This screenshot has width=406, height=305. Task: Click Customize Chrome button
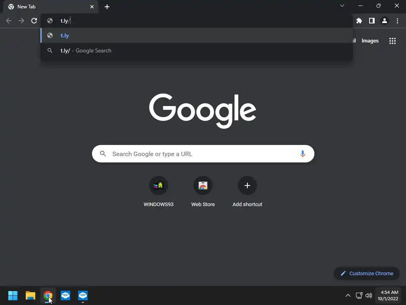[367, 273]
